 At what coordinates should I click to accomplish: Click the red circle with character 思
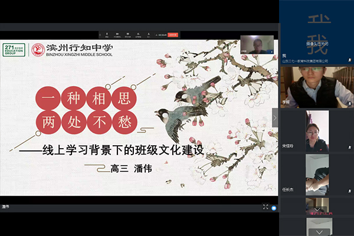click(x=124, y=99)
